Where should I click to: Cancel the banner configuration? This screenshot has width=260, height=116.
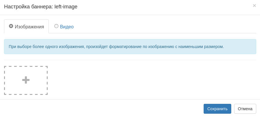point(245,109)
